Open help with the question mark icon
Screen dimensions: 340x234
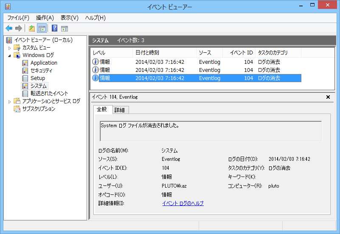pyautogui.click(x=54, y=28)
